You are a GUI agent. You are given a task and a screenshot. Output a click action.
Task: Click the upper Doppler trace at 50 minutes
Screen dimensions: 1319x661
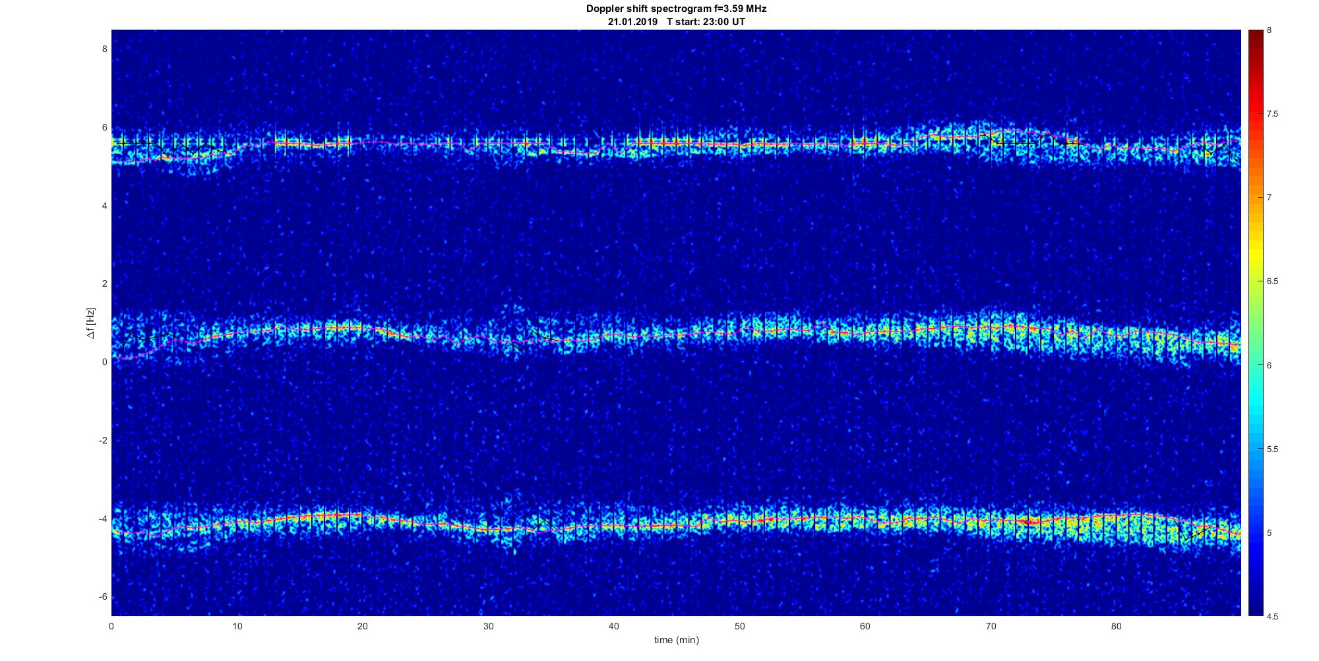[739, 144]
